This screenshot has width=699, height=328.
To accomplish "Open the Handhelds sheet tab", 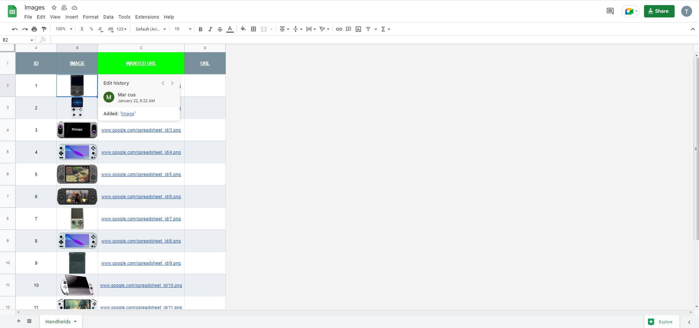I will pyautogui.click(x=61, y=321).
